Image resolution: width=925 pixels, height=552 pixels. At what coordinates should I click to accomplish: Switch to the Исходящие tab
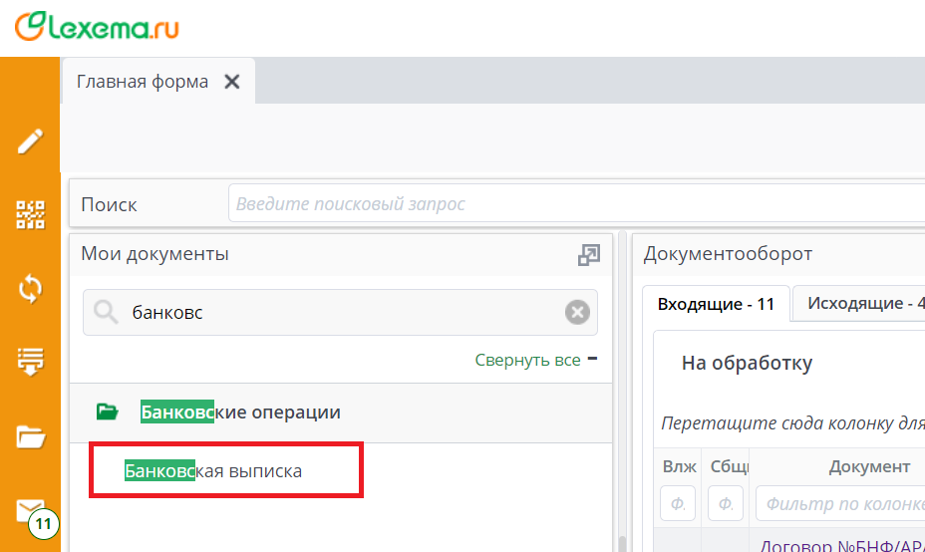(863, 304)
